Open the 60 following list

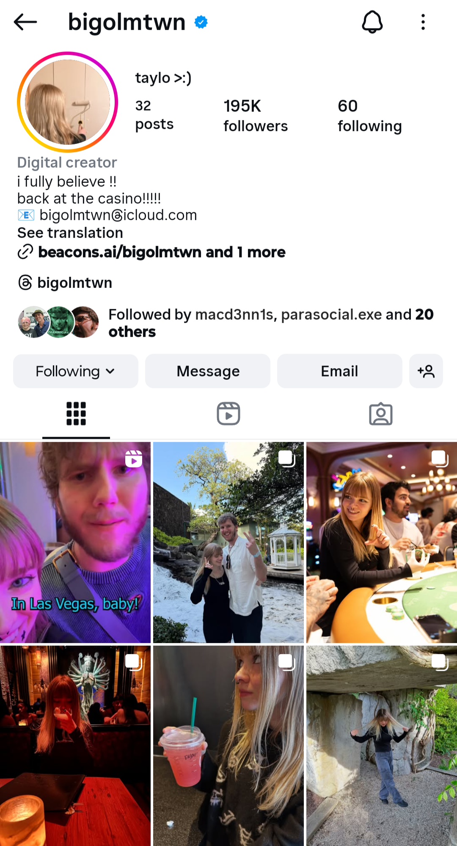(370, 116)
